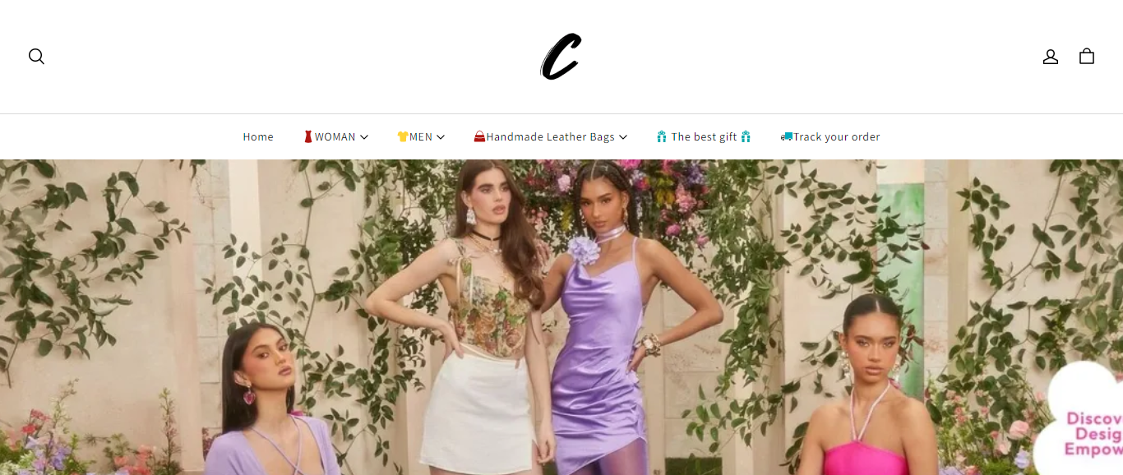
Task: Go to the Home menu item
Action: coord(258,136)
